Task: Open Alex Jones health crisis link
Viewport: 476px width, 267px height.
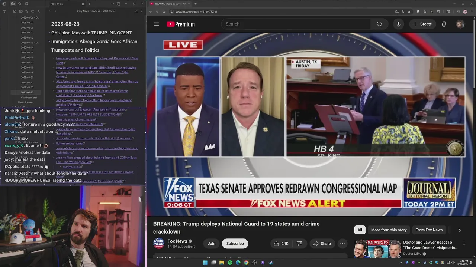Action: pos(97,83)
